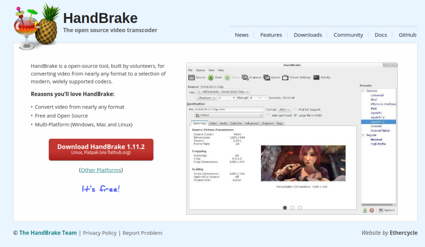Image resolution: width=425 pixels, height=247 pixels.
Task: Decrease the end chapter with minus button
Action: [260, 98]
